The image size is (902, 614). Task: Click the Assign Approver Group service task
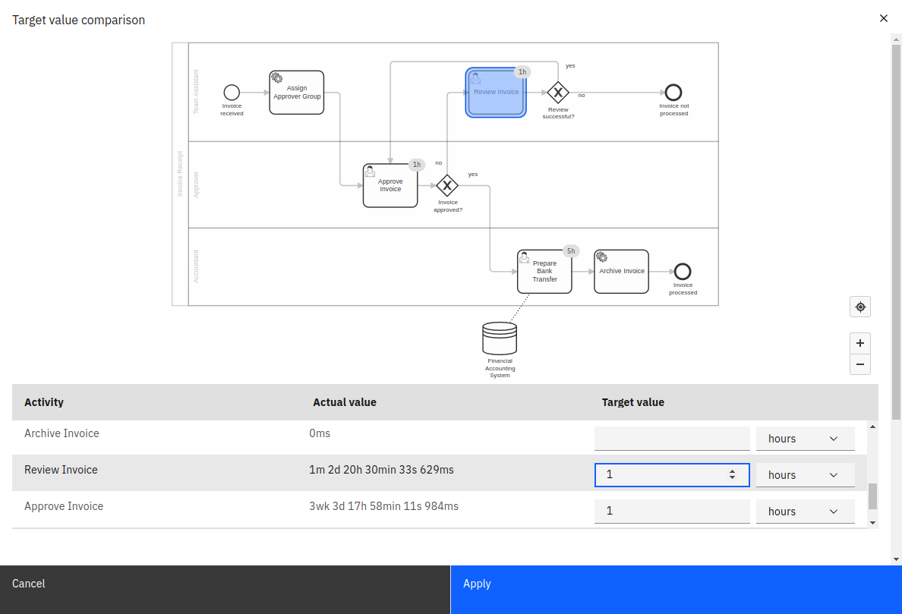coord(296,92)
